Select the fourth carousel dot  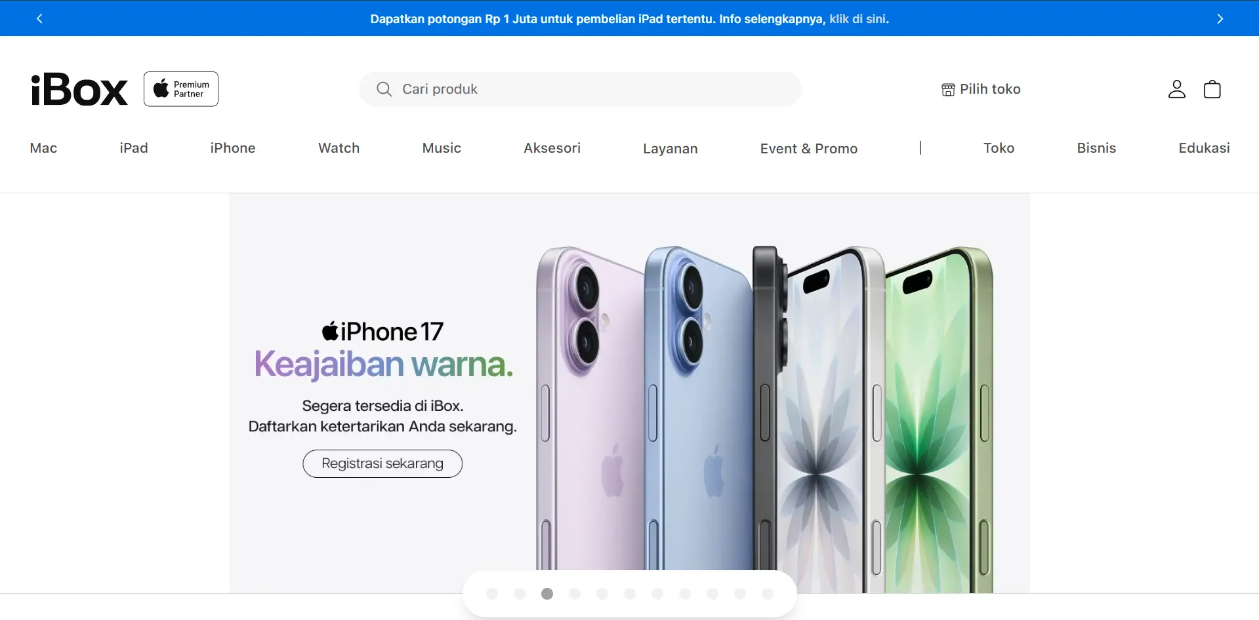click(575, 594)
